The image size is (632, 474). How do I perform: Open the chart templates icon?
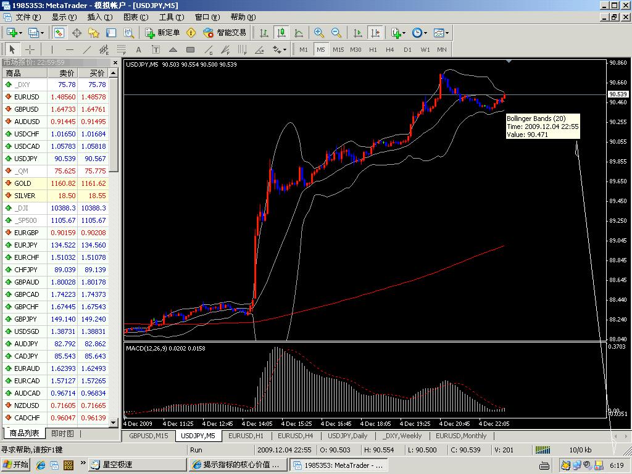439,33
